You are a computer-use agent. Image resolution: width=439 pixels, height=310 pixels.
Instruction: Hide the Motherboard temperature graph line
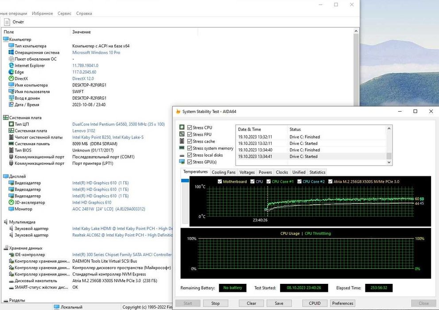pos(220,182)
